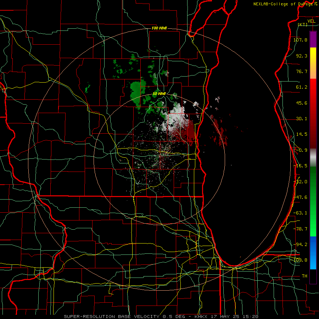The image size is (319, 319).
Task: Select the -63.1 velocity scale value
Action: 300,213
